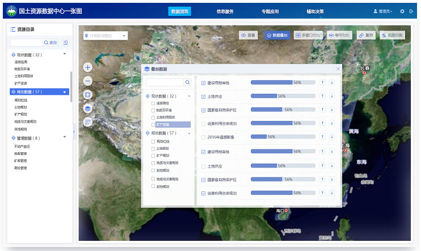Click the power logout icon
This screenshot has width=421, height=251.
pyautogui.click(x=411, y=11)
